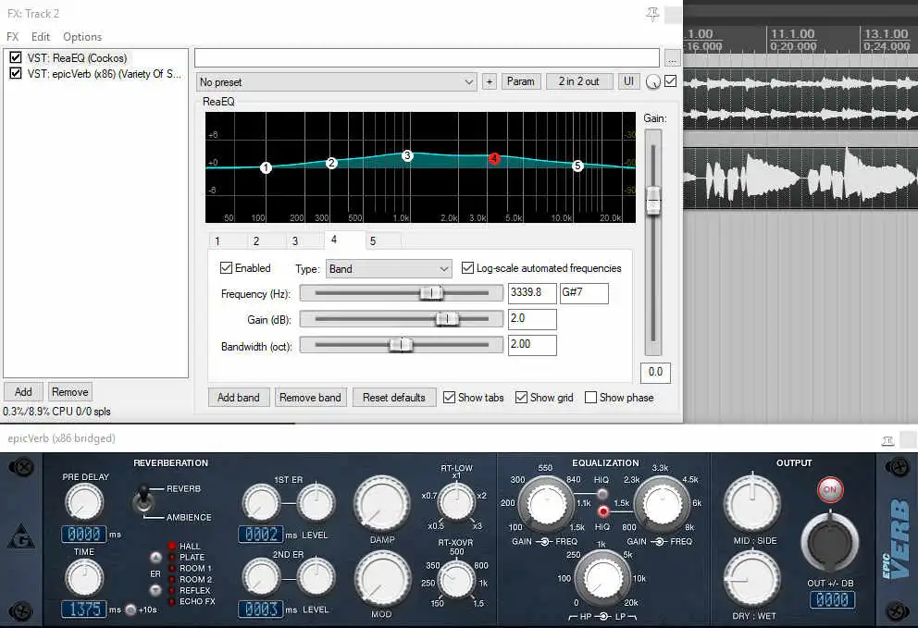Click the DRY : WET knob
The width and height of the screenshot is (918, 628).
[x=752, y=579]
